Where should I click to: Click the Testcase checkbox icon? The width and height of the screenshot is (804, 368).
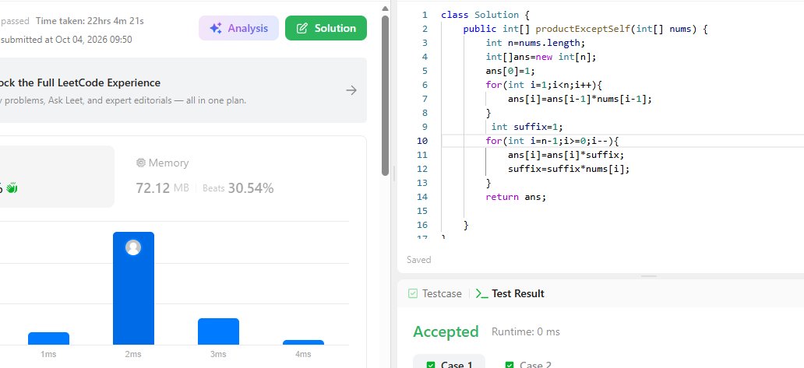click(413, 294)
